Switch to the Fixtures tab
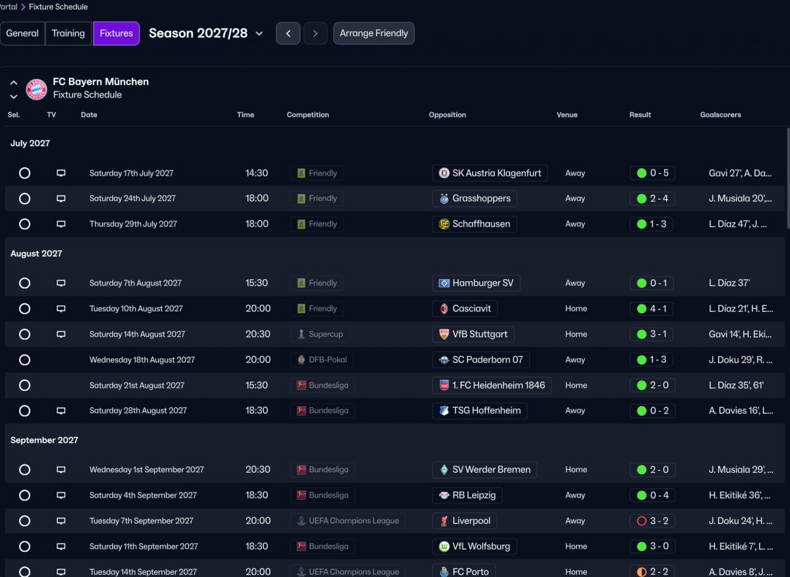Screen dimensions: 790x577 coord(116,33)
